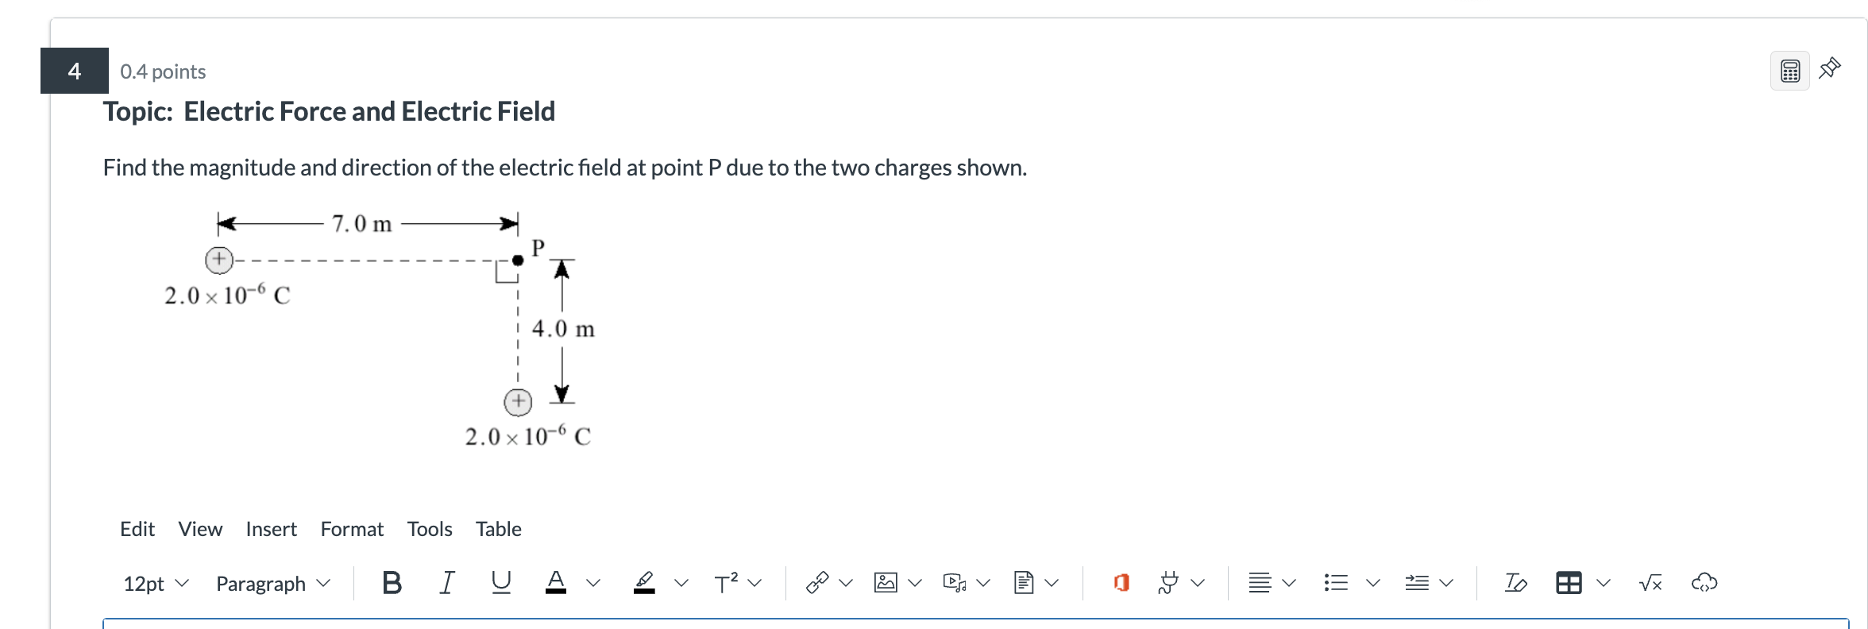Screen dimensions: 1868x629
Task: Pin question 4 using the pin icon
Action: [1829, 68]
